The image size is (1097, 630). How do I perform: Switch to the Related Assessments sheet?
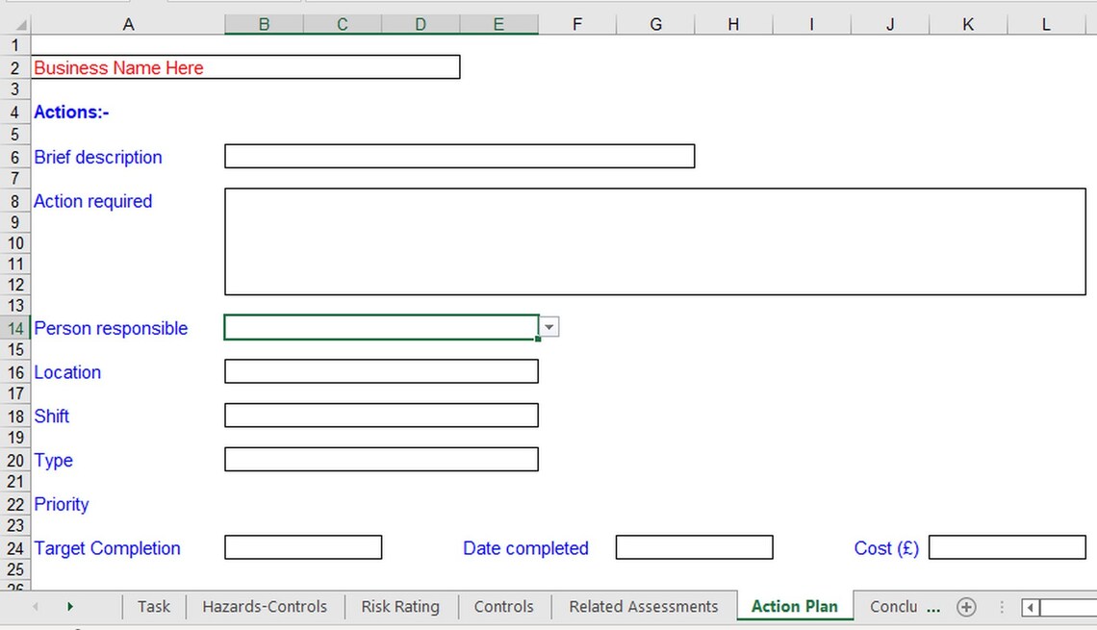point(643,607)
